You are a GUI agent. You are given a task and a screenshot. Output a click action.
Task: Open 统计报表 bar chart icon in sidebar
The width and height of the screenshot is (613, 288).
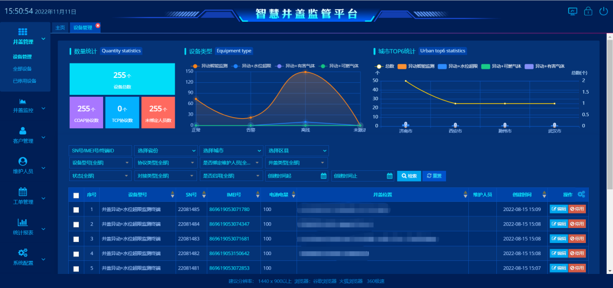[23, 222]
